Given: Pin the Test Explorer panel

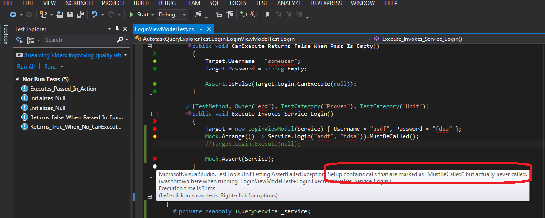Looking at the screenshot, I should [x=117, y=29].
